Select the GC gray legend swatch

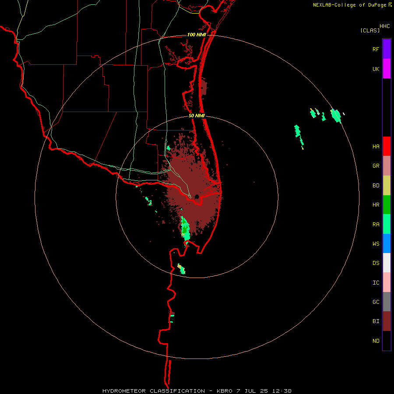coord(387,302)
